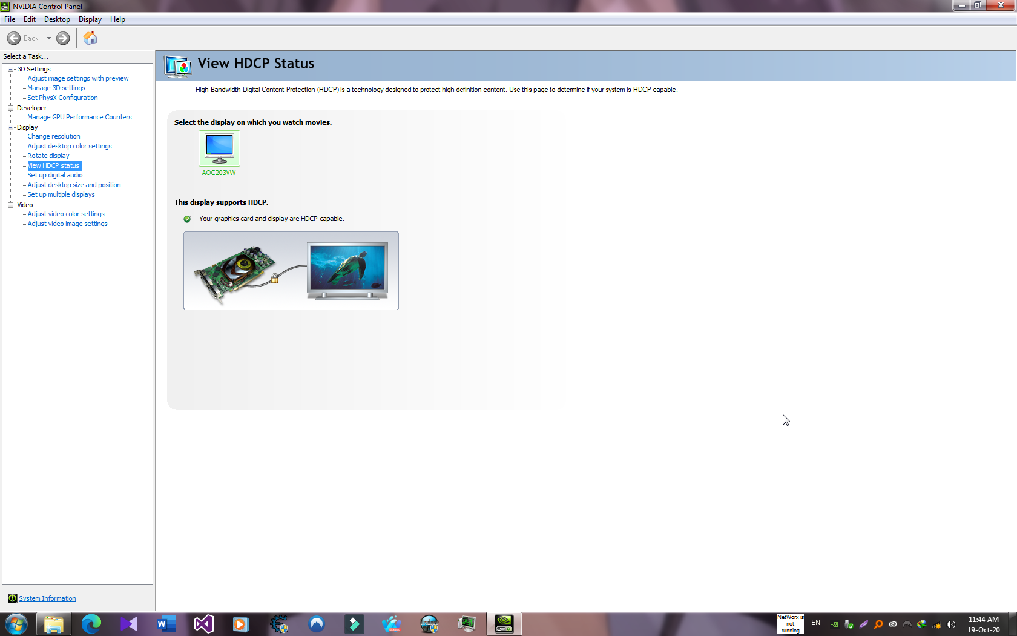The image size is (1017, 636).
Task: Click the volume speaker tray icon
Action: (x=951, y=624)
